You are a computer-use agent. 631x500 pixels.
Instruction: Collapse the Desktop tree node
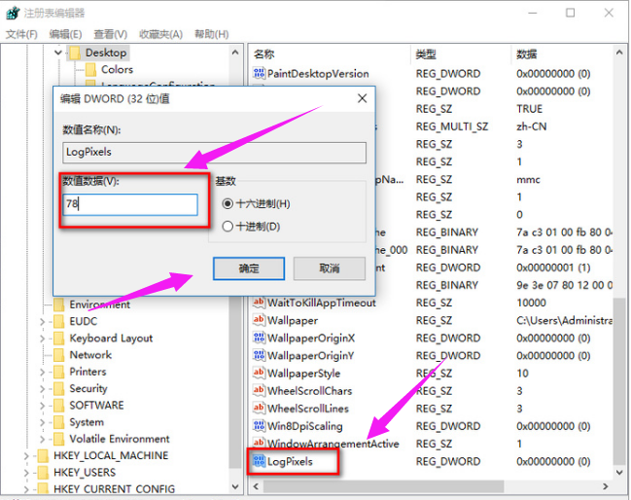58,53
